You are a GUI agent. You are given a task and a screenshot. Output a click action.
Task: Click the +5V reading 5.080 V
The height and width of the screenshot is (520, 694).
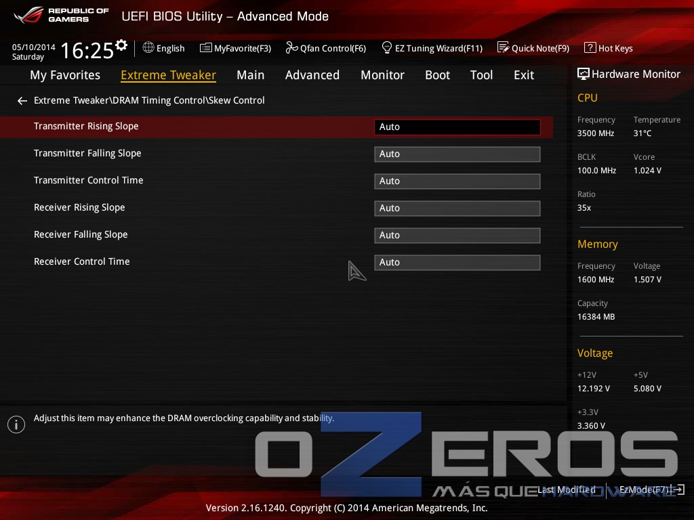647,389
